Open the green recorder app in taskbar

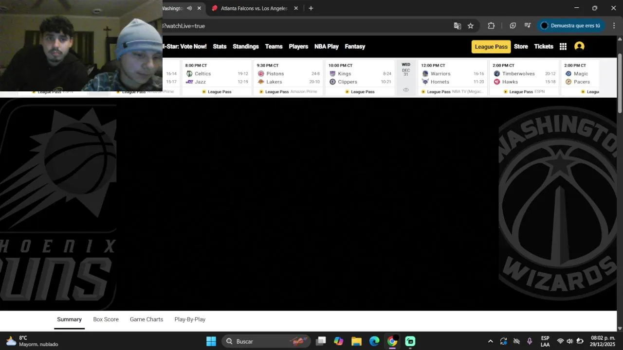[410, 341]
